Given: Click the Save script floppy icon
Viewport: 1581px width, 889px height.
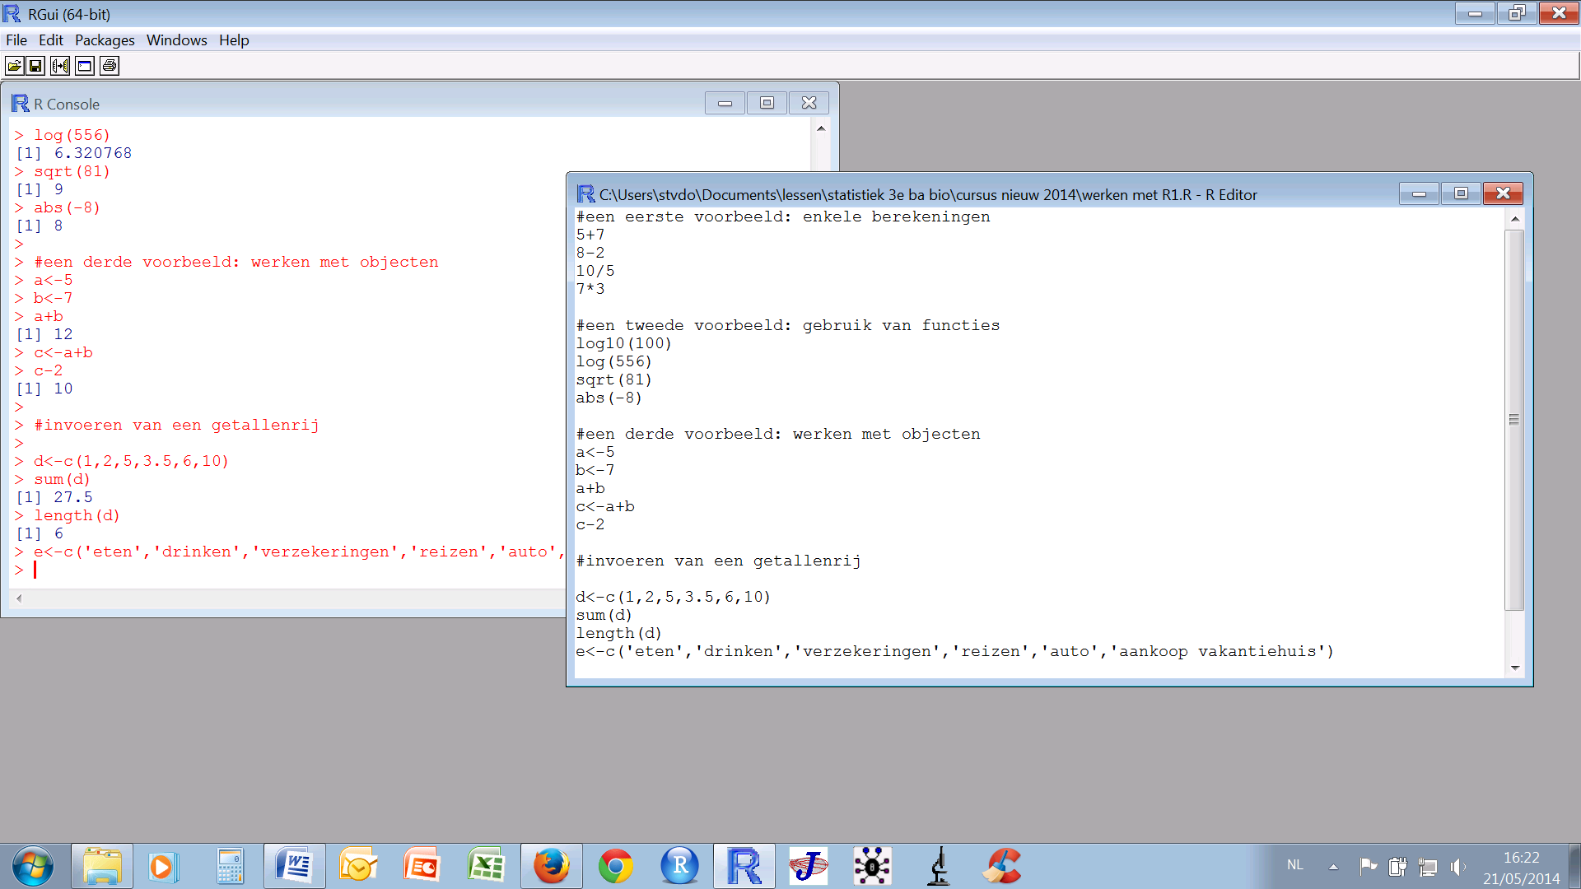Looking at the screenshot, I should [x=36, y=66].
